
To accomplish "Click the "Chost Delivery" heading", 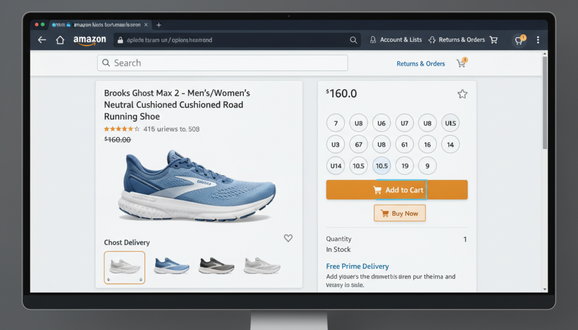I will click(x=127, y=243).
